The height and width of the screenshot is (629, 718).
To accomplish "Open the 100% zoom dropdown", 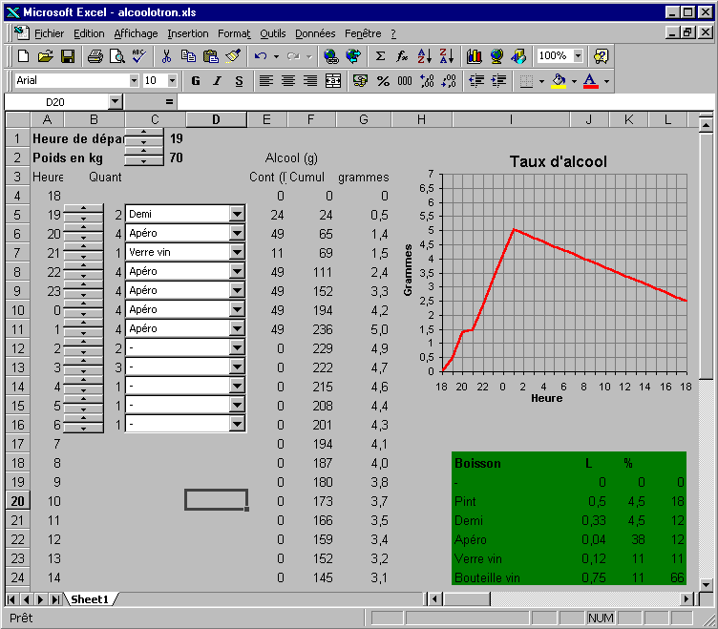I will click(x=579, y=56).
